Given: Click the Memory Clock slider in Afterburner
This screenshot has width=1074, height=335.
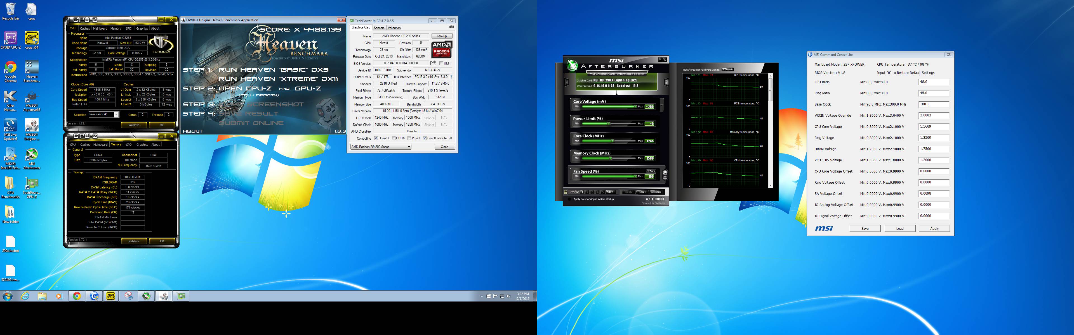Looking at the screenshot, I should (x=609, y=158).
